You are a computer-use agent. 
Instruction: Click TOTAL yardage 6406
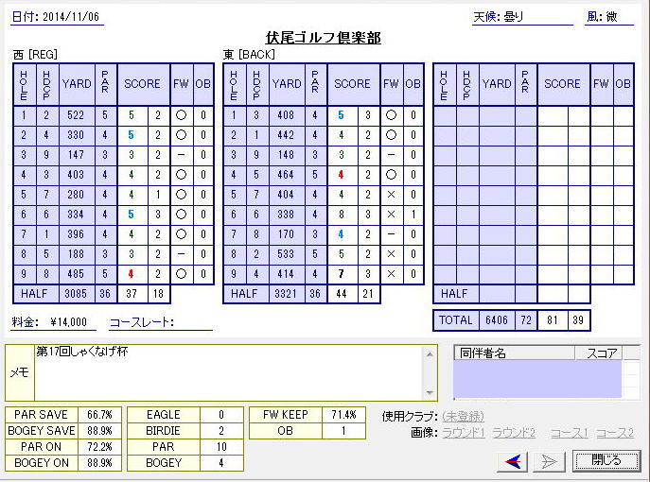(497, 320)
